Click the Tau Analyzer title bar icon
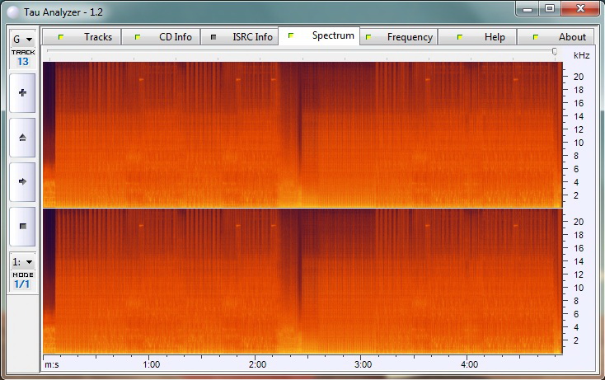 tap(13, 12)
